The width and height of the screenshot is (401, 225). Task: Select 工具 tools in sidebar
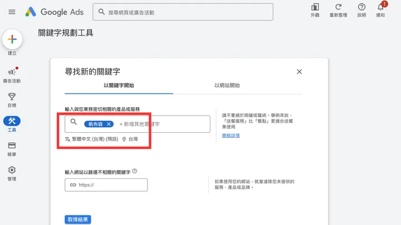(12, 124)
